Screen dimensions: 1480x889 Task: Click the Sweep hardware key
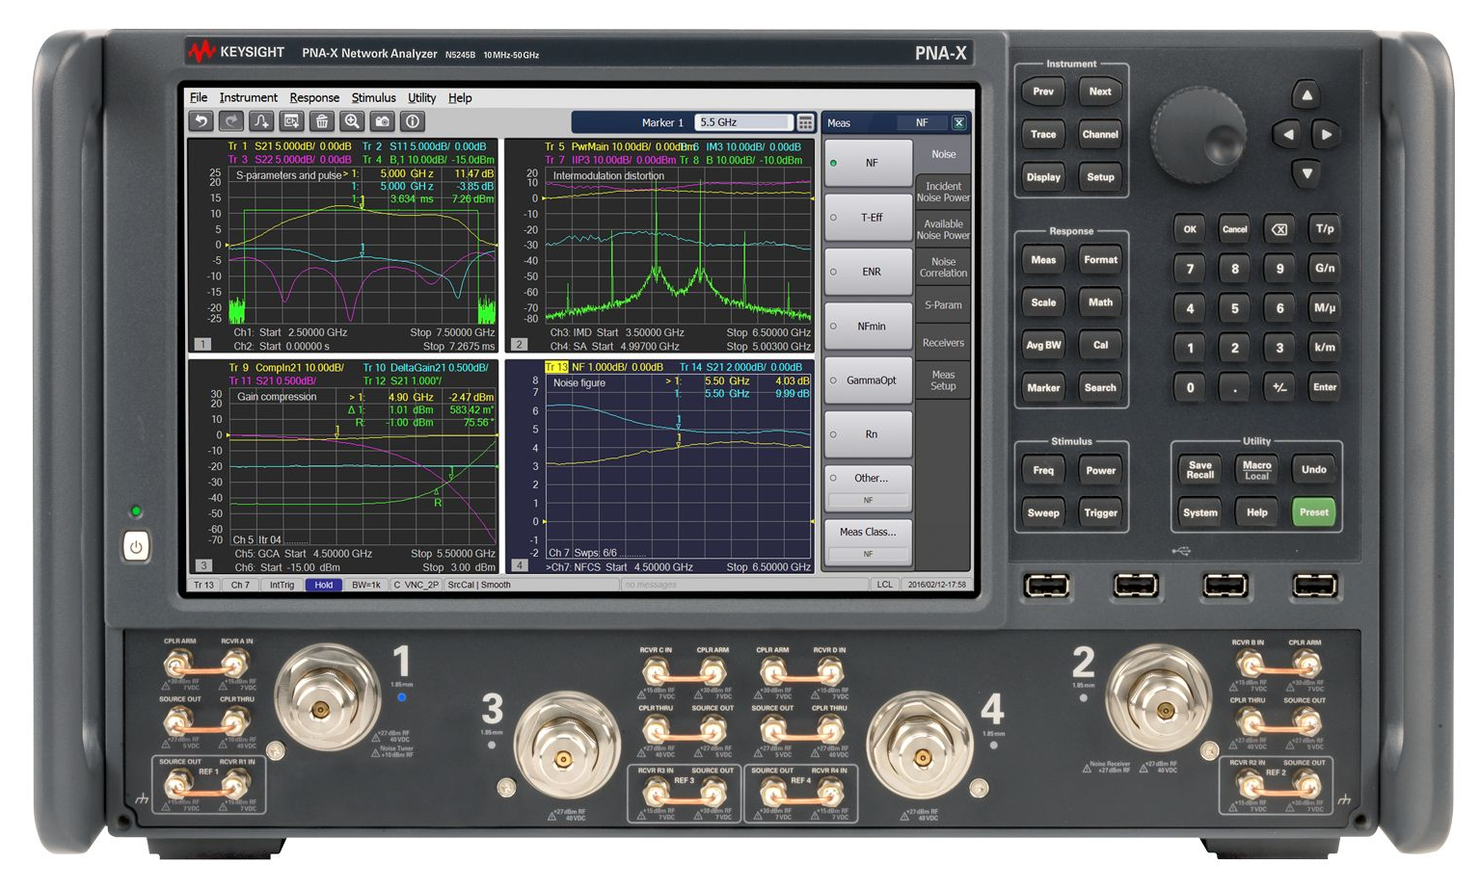1043,512
